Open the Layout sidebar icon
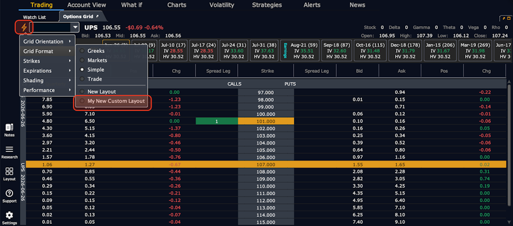The image size is (513, 226). point(9,174)
